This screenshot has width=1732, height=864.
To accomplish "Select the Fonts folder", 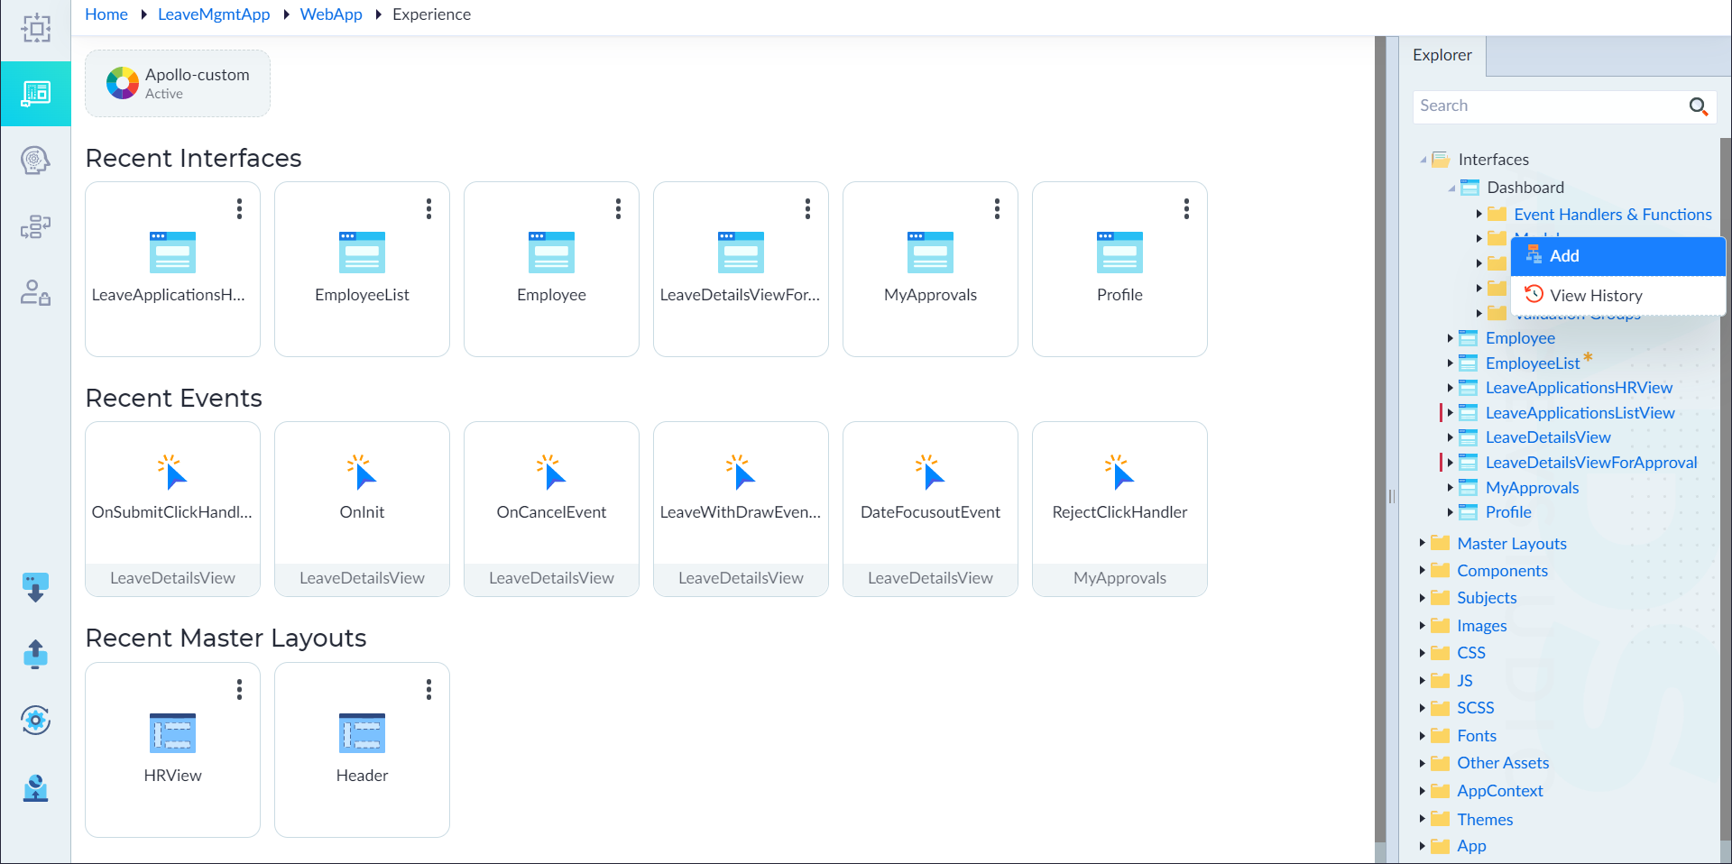I will 1476,736.
